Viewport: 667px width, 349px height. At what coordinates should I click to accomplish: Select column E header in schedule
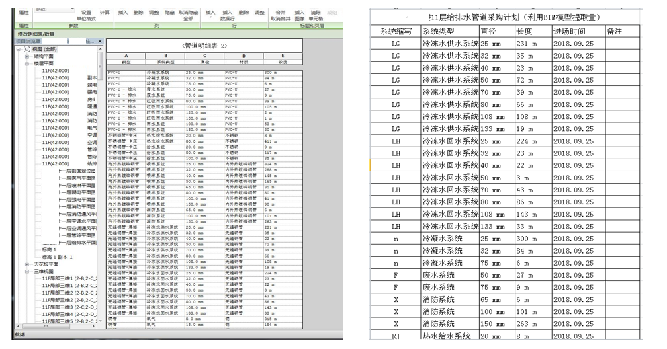click(x=283, y=56)
